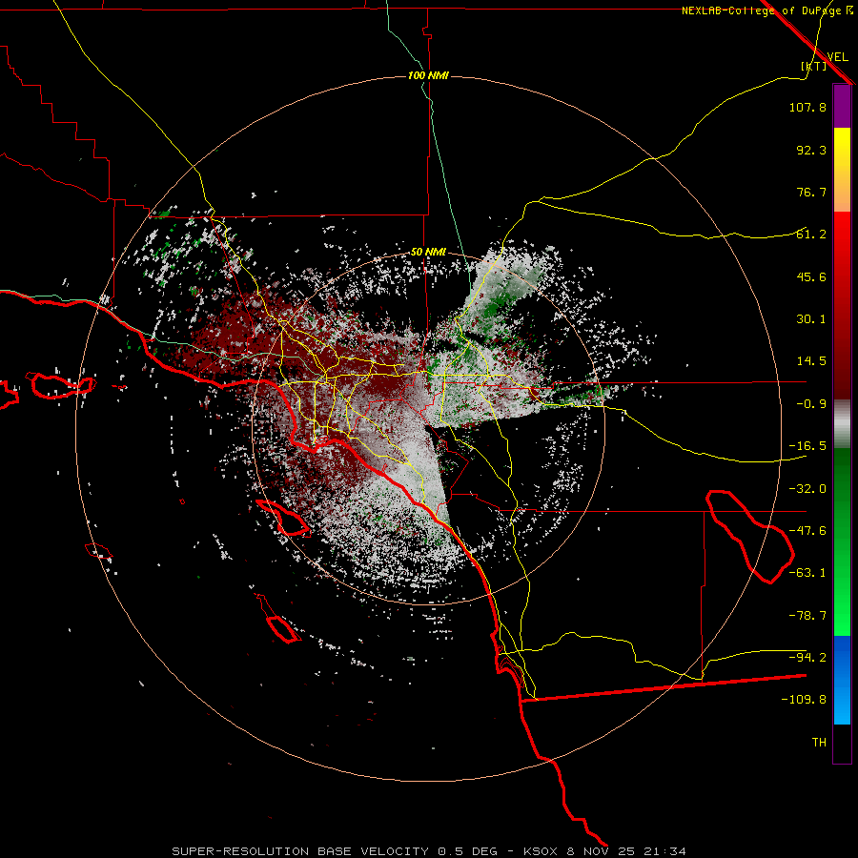Select the 61.2 velocity scale value
This screenshot has height=858, width=858.
click(x=811, y=235)
